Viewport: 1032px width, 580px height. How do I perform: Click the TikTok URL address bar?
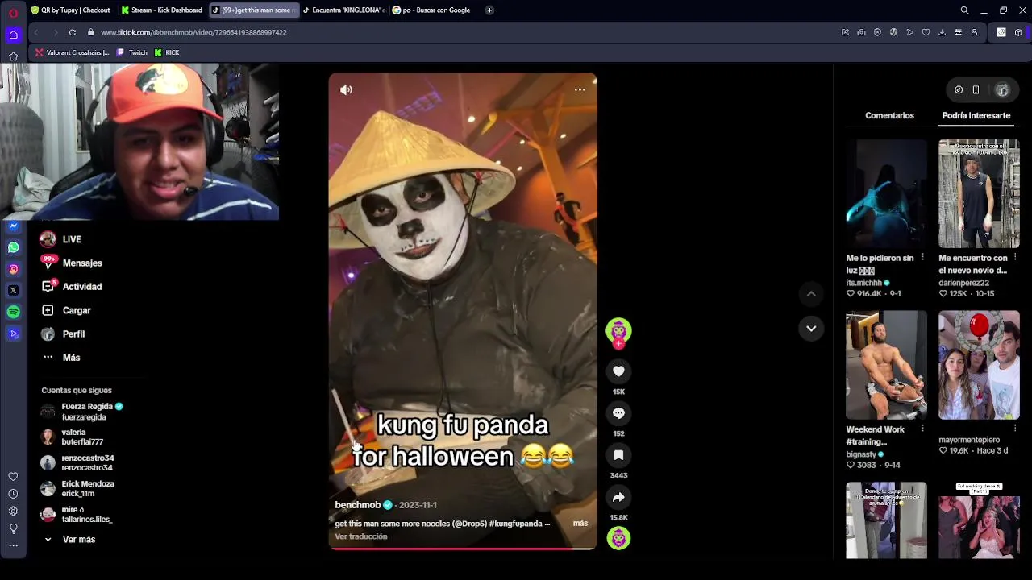tap(193, 32)
